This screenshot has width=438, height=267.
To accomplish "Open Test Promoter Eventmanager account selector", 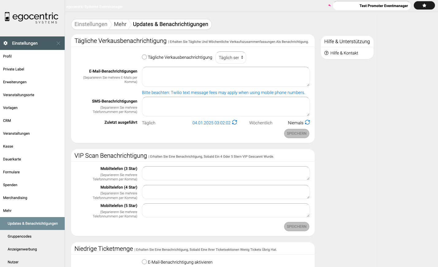I will click(372, 6).
